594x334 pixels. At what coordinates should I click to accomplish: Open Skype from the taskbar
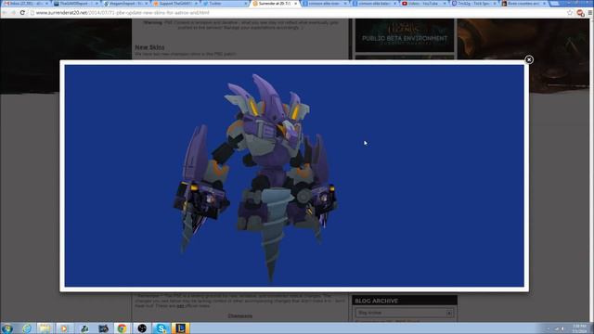pyautogui.click(x=161, y=328)
